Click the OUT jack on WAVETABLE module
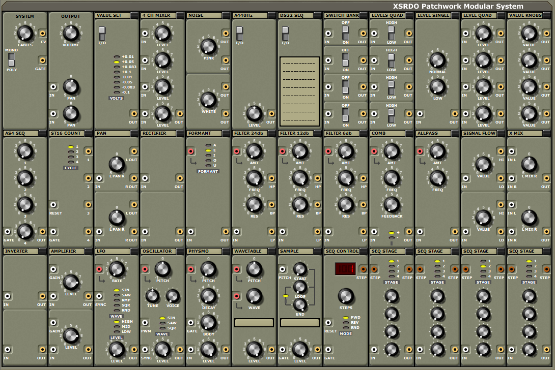555x370 pixels. pyautogui.click(x=271, y=350)
